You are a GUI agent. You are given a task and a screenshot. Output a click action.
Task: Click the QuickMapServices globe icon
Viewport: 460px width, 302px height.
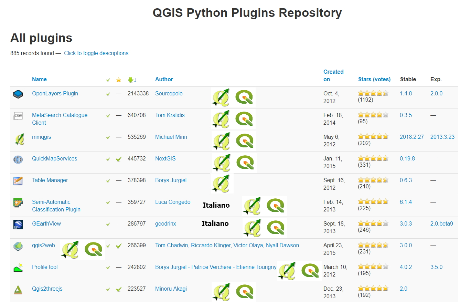pyautogui.click(x=18, y=159)
